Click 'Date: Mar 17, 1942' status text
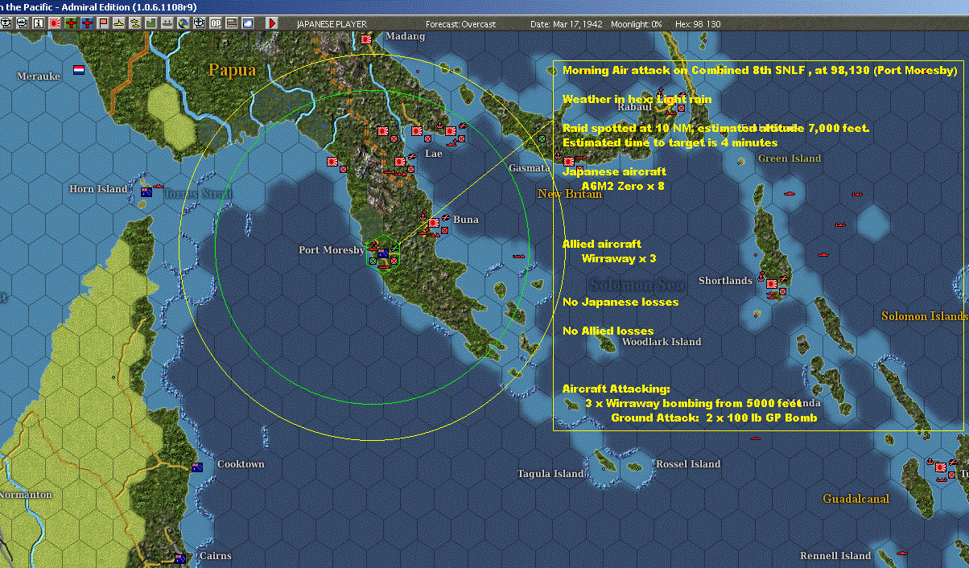 (565, 24)
